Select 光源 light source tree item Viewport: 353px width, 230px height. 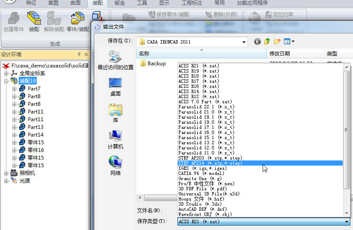(x=25, y=181)
